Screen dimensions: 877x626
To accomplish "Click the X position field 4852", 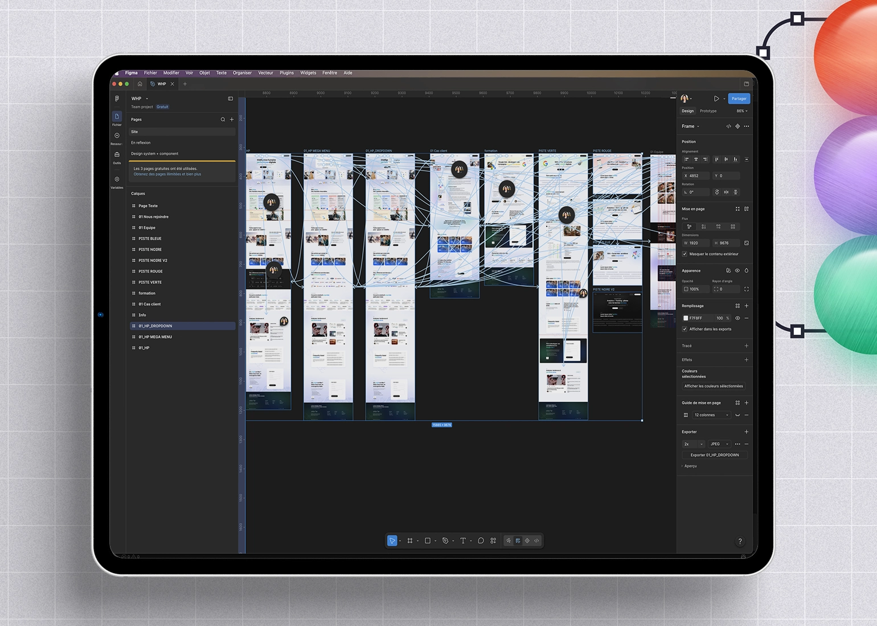I will (x=696, y=176).
